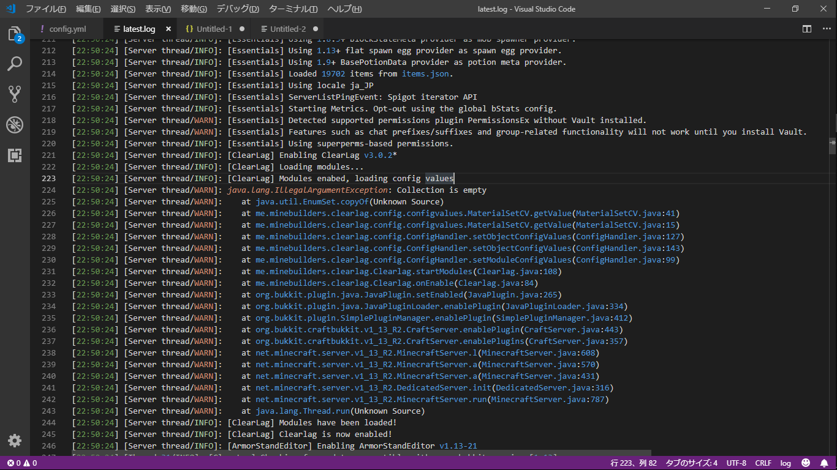The height and width of the screenshot is (470, 837).
Task: Open the 選択(S) menu
Action: [x=123, y=9]
